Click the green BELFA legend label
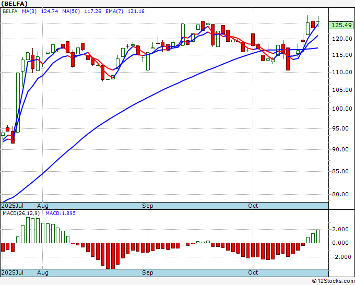This screenshot has height=285, width=355. pyautogui.click(x=10, y=11)
